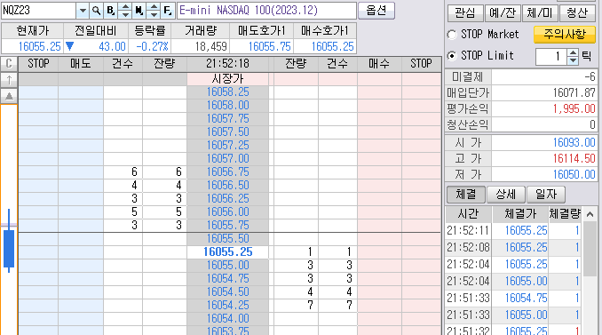Click the 16054.50 ladder price
Screen dimensions: 602x335
[227, 292]
